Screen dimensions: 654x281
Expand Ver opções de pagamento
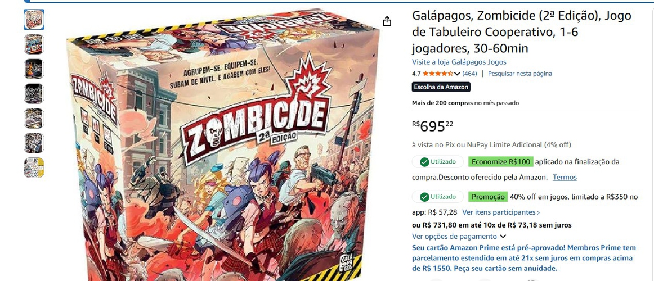459,237
